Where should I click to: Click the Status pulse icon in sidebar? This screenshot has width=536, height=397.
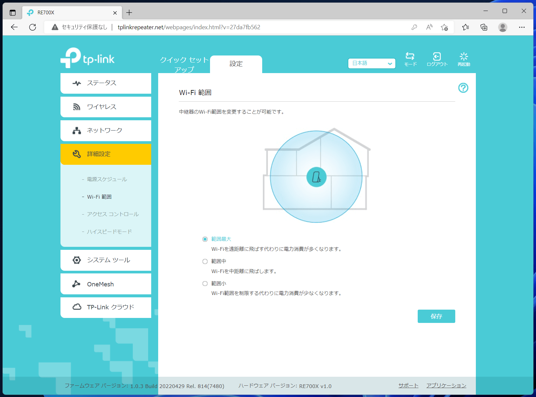77,83
